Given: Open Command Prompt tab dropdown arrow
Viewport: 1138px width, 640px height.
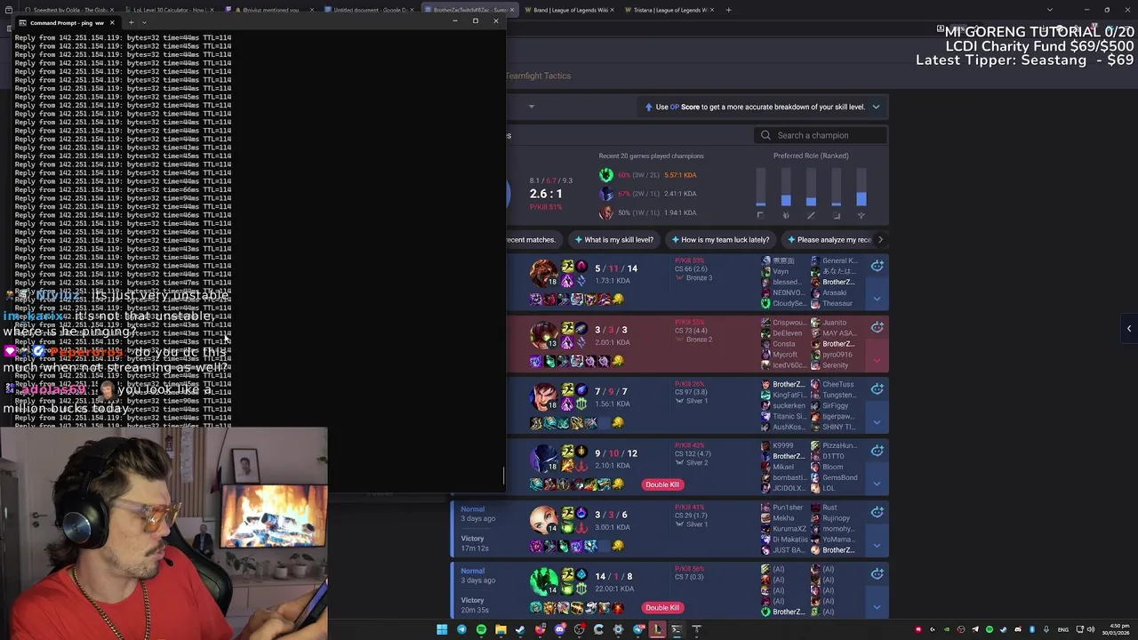Looking at the screenshot, I should tap(144, 22).
